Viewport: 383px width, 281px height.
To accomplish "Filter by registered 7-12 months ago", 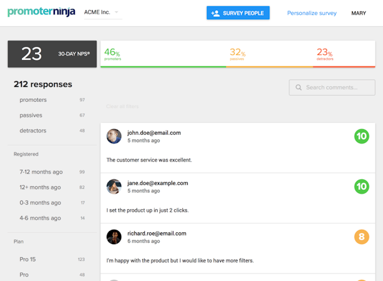I will tap(41, 172).
